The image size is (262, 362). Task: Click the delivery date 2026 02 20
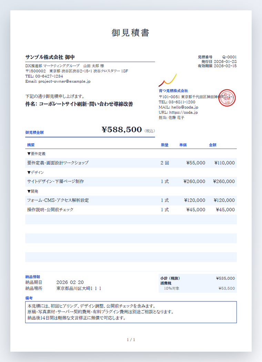coord(70,282)
